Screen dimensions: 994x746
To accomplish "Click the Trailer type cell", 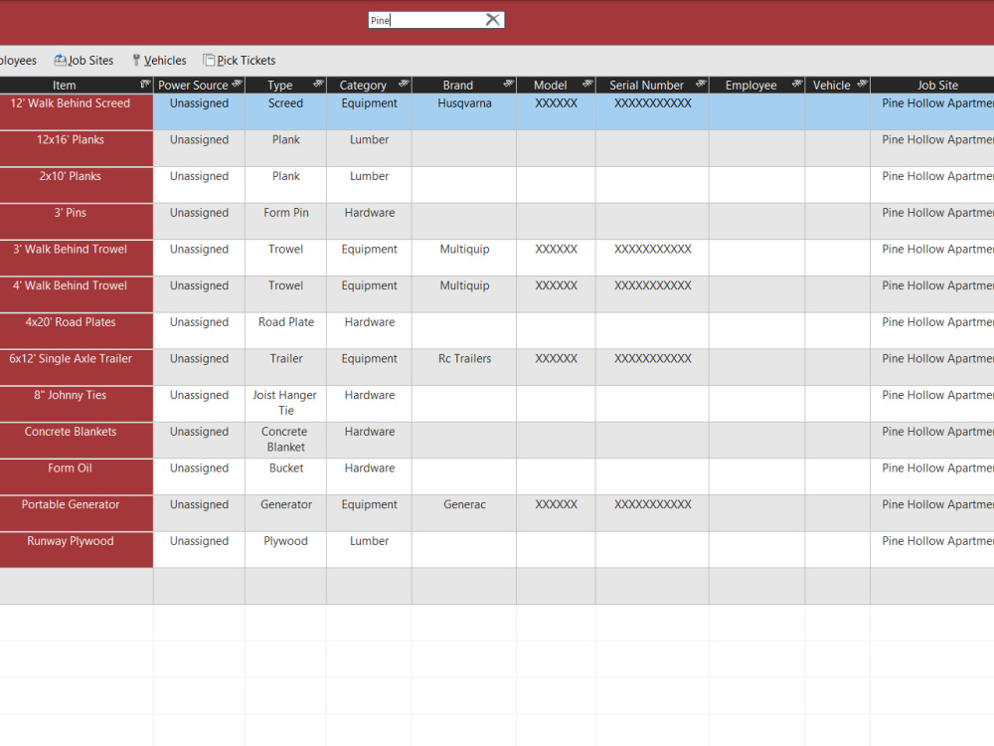I will click(x=286, y=367).
